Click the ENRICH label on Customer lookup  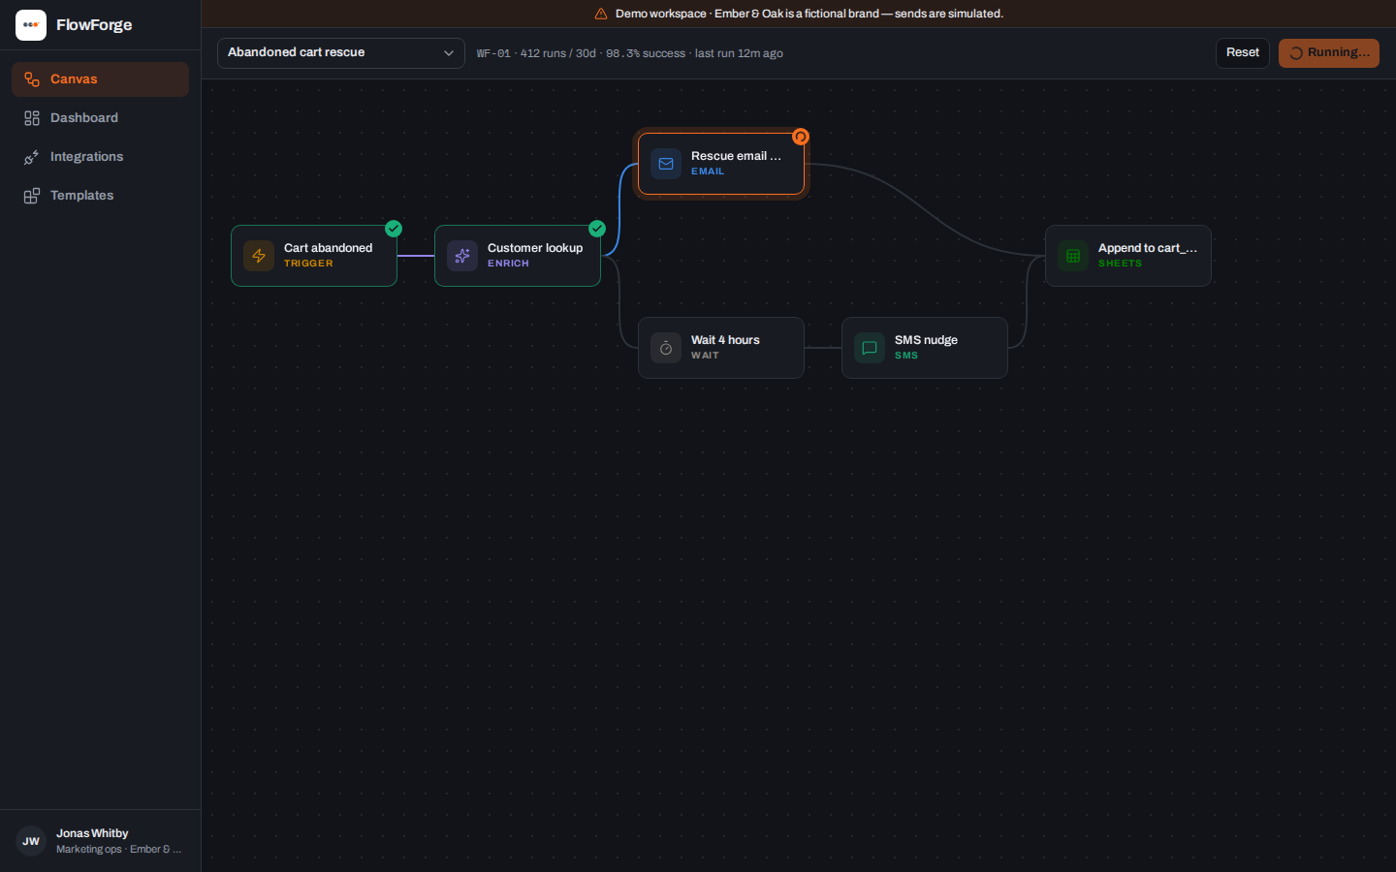(x=508, y=264)
